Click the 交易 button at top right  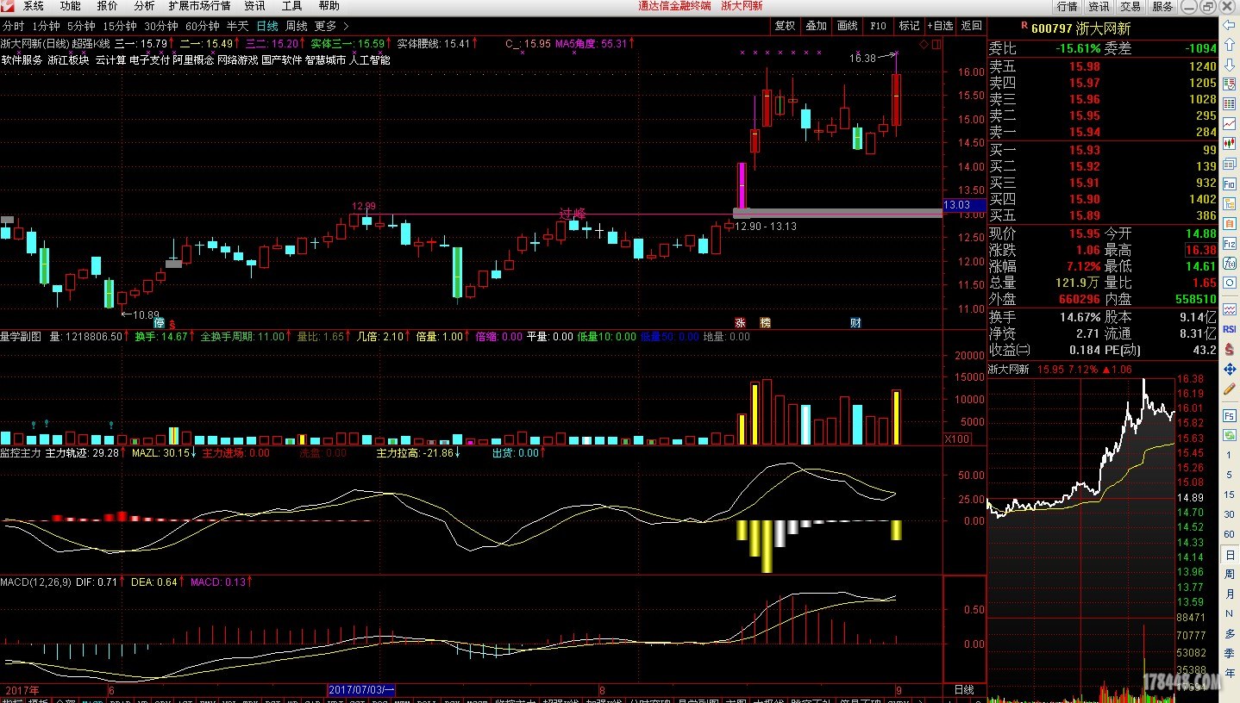tap(1130, 6)
